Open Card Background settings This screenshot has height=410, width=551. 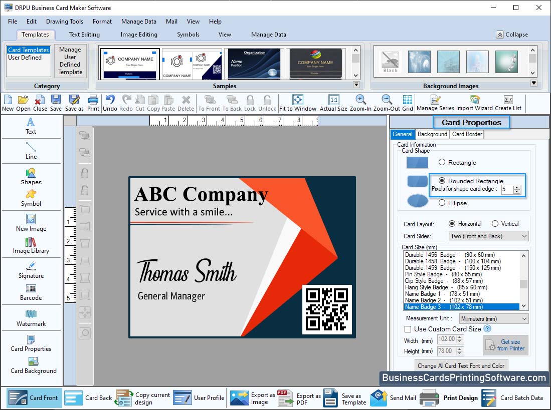point(34,365)
